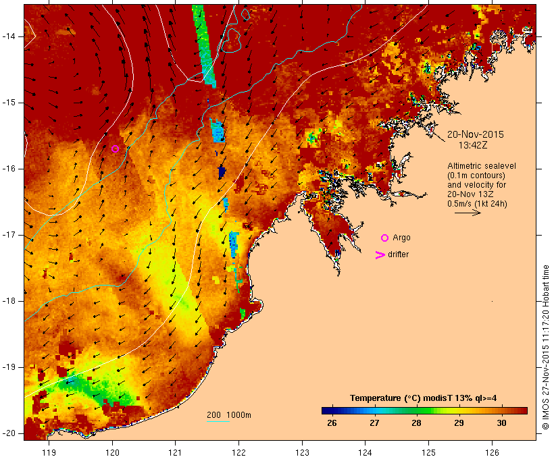Click the dark blue cold patch near 121.7E 16S
The image size is (554, 459).
222,172
